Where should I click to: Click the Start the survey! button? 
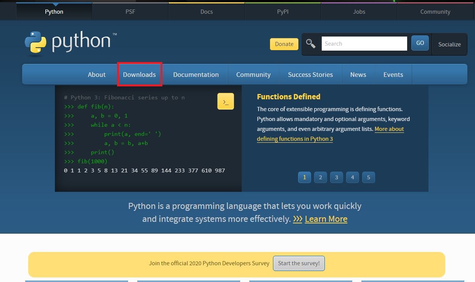[x=299, y=263]
